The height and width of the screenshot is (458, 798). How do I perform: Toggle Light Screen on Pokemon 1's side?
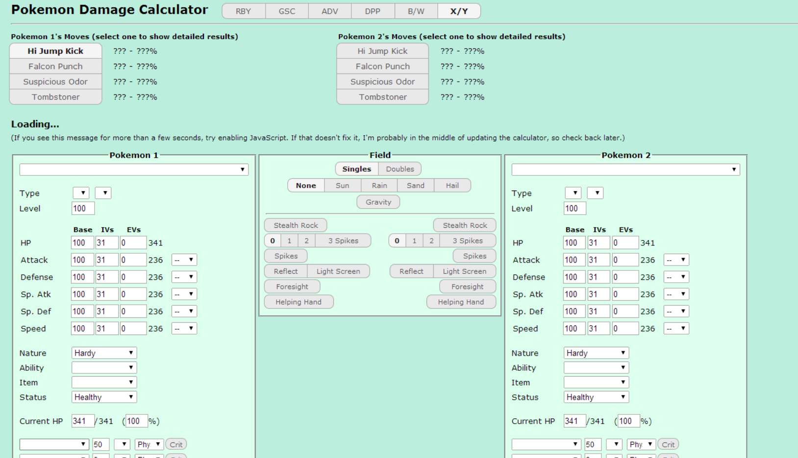coord(338,271)
